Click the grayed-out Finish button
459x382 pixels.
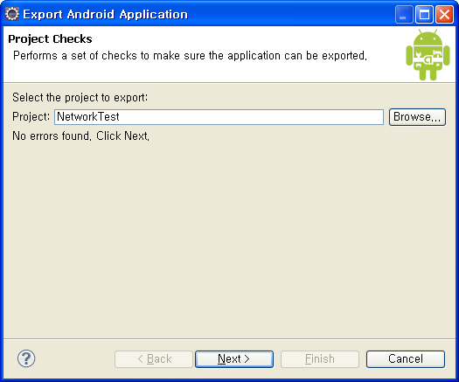(320, 359)
